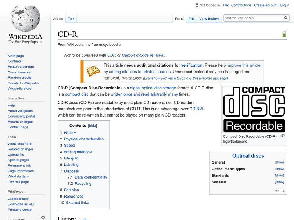Open digital optical disc storage link
This screenshot has height=220, width=294.
pyautogui.click(x=153, y=88)
